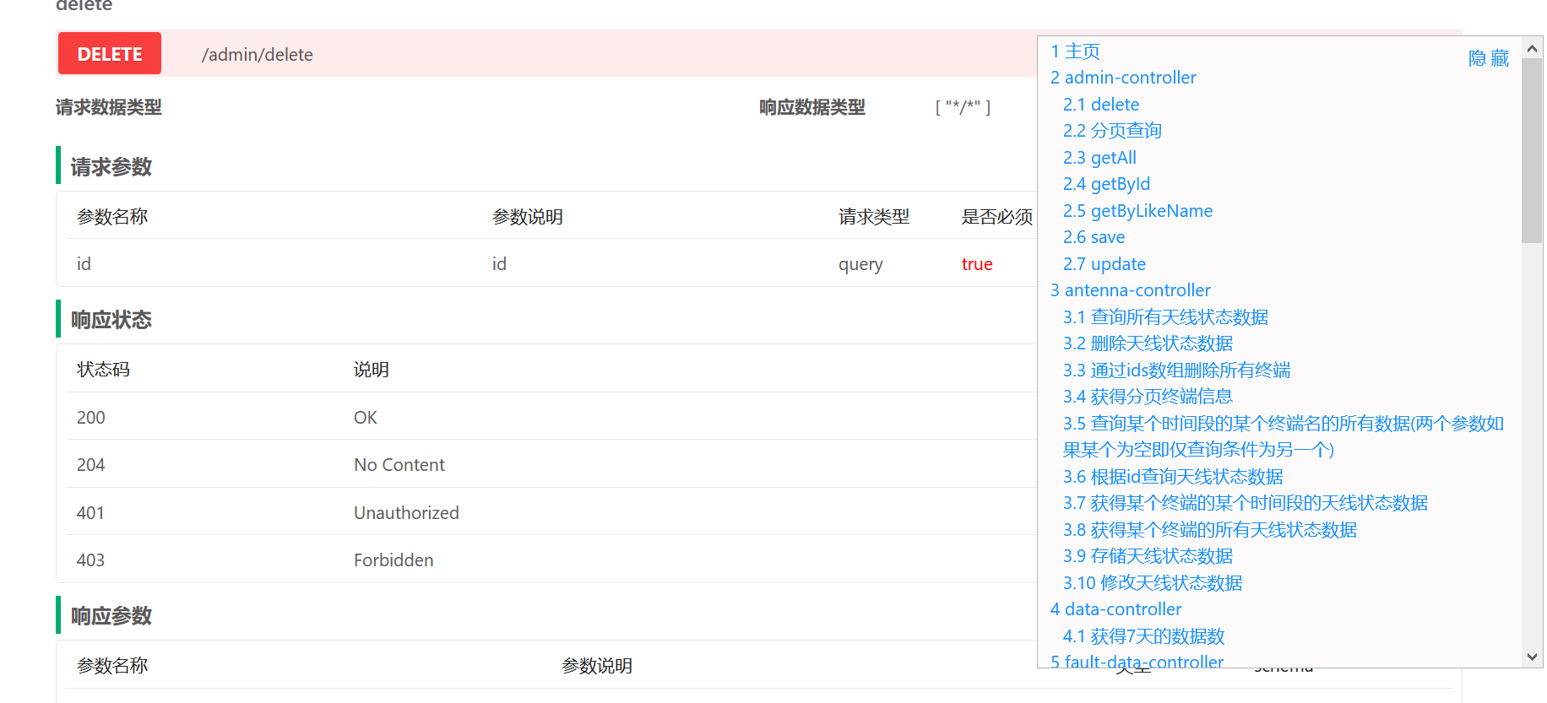The width and height of the screenshot is (1547, 703).
Task: Click the red DELETE method button
Action: pyautogui.click(x=110, y=54)
